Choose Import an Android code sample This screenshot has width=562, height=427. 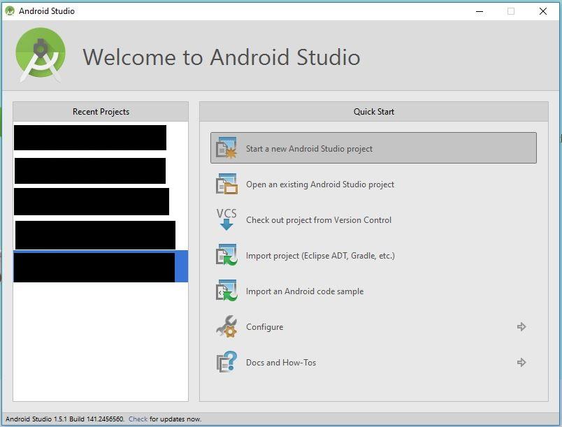(x=304, y=291)
